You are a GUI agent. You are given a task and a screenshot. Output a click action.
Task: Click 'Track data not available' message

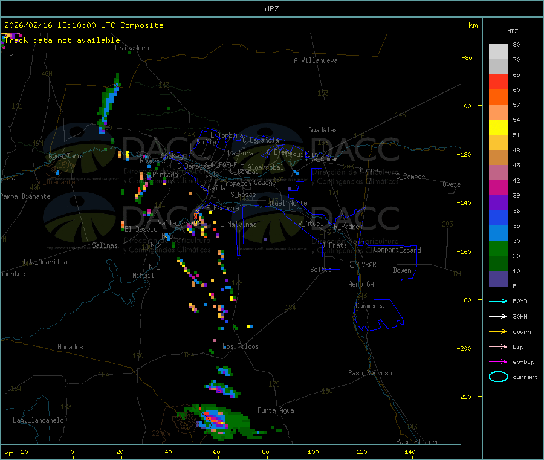coord(62,40)
